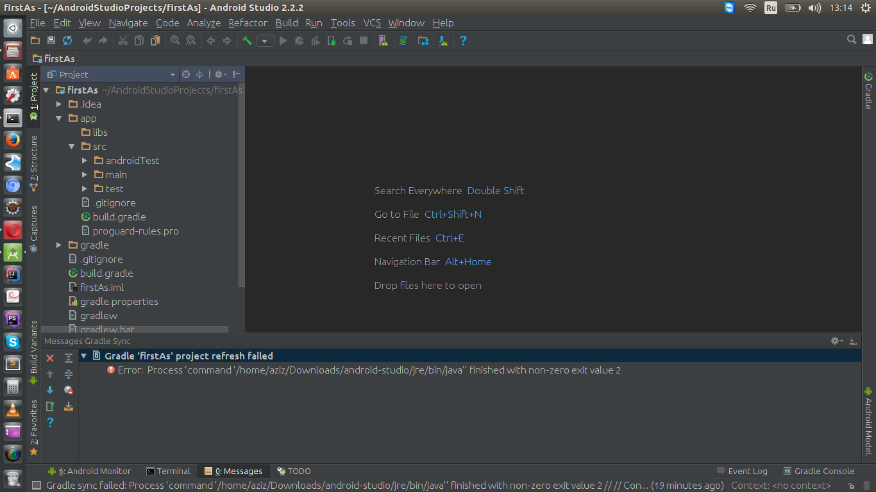Select the proguard-rules.pro file
This screenshot has width=876, height=492.
tap(135, 231)
